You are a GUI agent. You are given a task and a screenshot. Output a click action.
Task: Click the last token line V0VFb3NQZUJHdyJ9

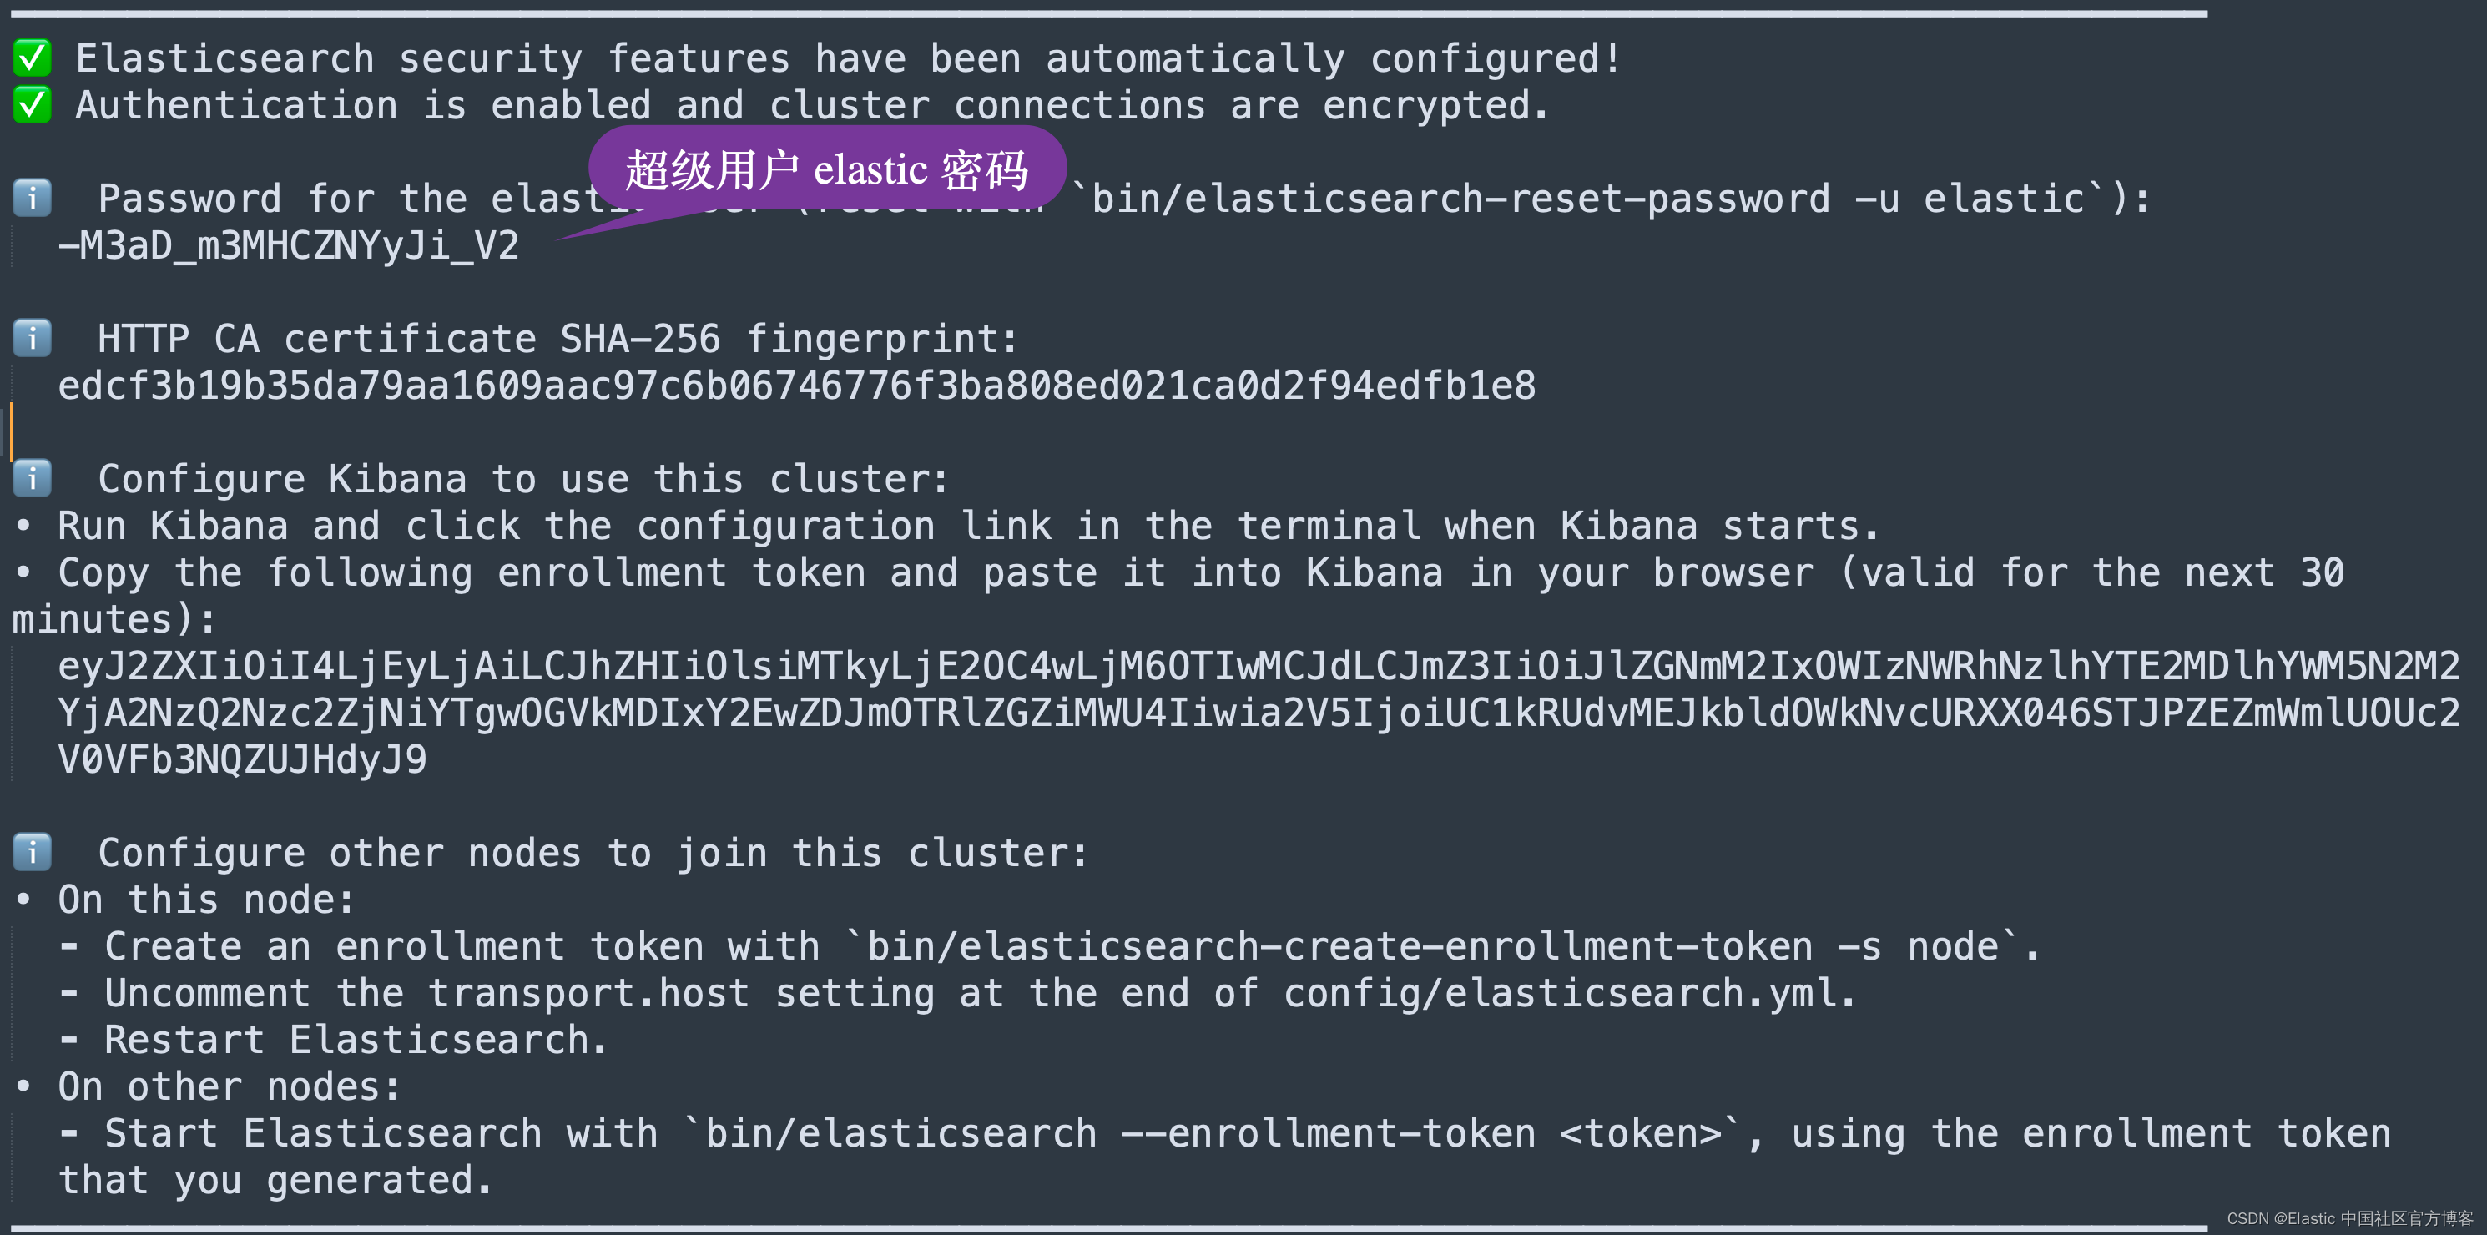[242, 759]
